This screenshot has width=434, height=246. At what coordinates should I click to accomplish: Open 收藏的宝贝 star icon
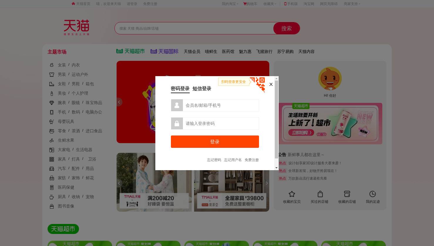point(292,194)
